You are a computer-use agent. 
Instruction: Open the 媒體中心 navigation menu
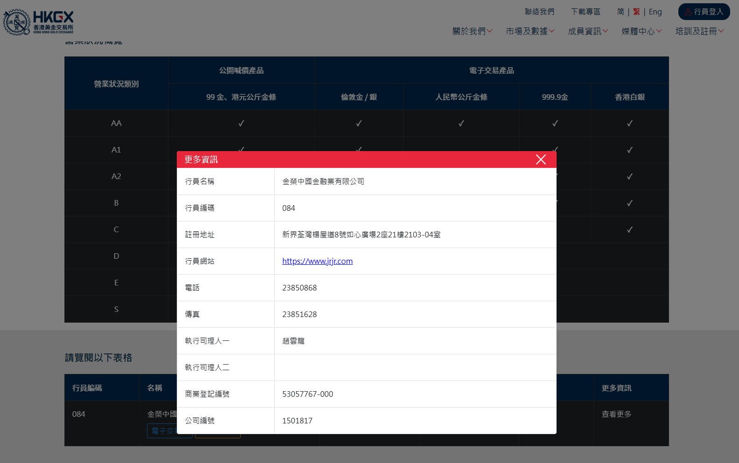tap(641, 31)
